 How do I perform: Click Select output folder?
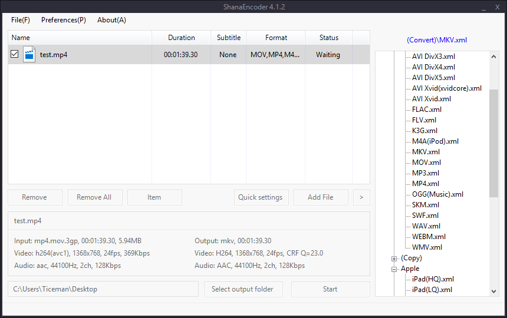click(243, 289)
